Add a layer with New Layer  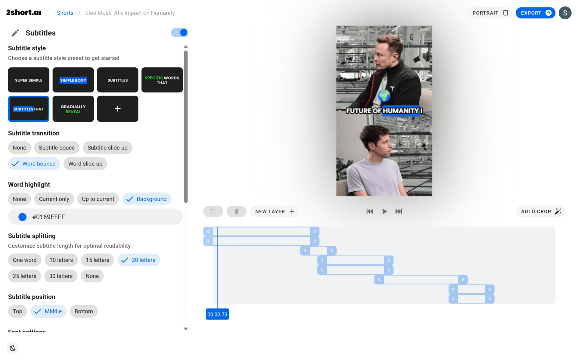[274, 211]
